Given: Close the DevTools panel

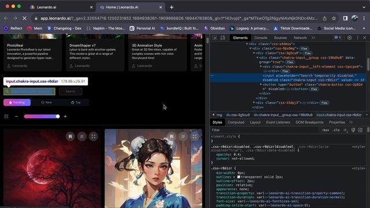Looking at the screenshot, I should 365,38.
